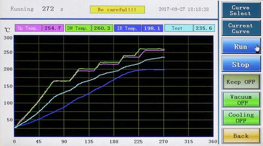Select the magenta Up Temp. label
Image resolution: width=263 pixels, height=146 pixels.
coord(28,28)
